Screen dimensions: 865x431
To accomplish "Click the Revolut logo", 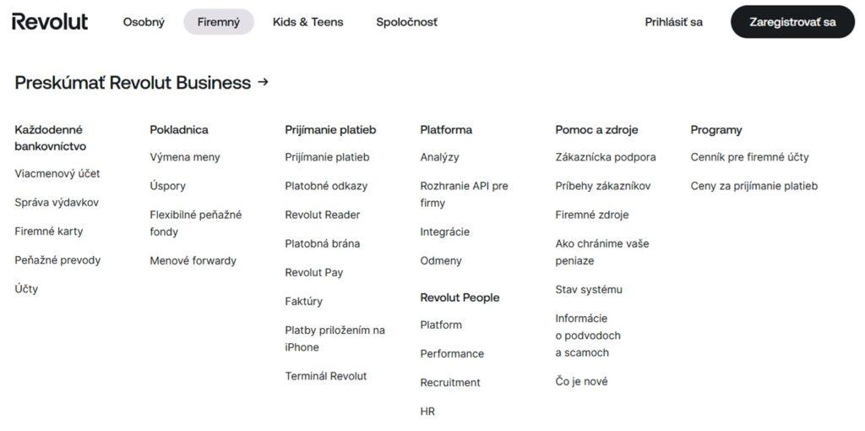I will click(x=50, y=22).
